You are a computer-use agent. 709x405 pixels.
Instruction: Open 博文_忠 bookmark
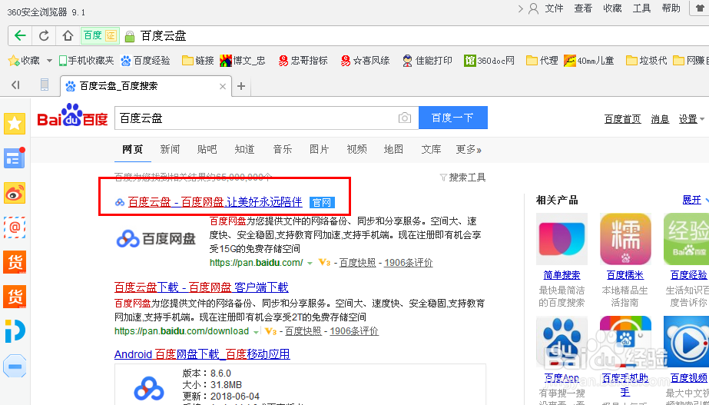pos(243,60)
